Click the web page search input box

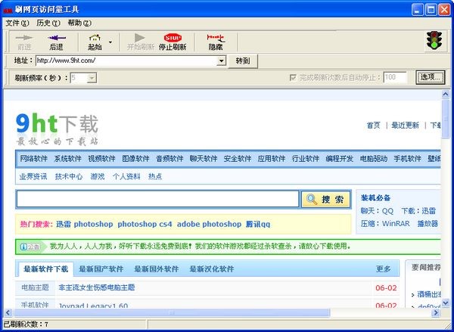(157, 199)
